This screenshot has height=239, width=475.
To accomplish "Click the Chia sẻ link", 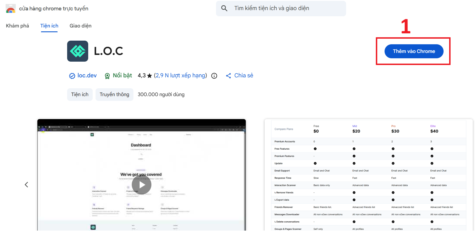I will coord(244,75).
